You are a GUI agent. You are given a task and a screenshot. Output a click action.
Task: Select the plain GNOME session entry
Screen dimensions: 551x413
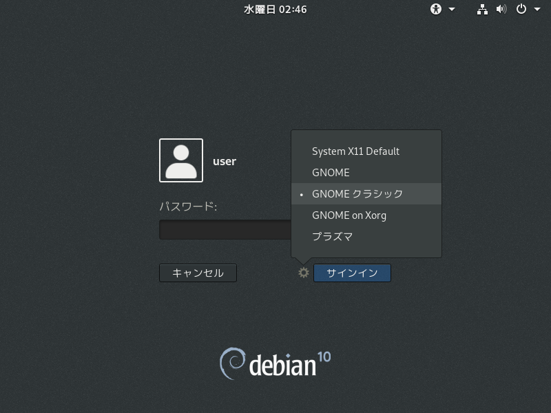click(331, 173)
